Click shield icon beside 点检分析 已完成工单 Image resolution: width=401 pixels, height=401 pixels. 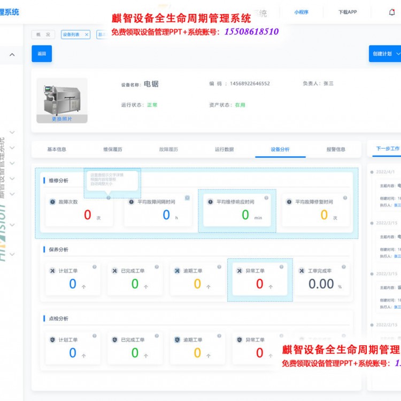(x=115, y=340)
